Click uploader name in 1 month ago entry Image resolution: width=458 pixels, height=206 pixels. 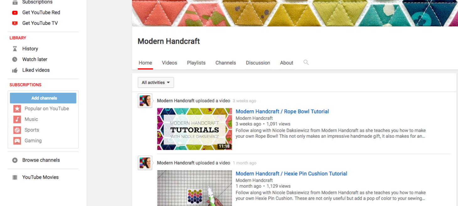176,163
